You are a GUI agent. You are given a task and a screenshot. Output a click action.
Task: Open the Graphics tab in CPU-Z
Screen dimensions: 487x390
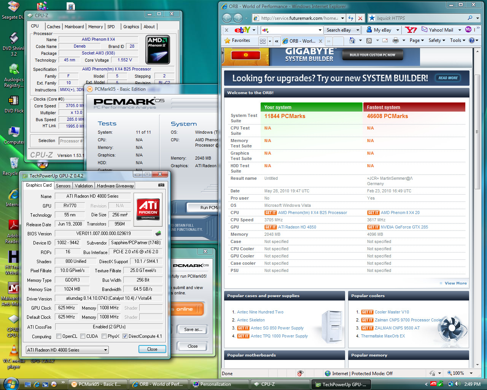[x=131, y=27]
